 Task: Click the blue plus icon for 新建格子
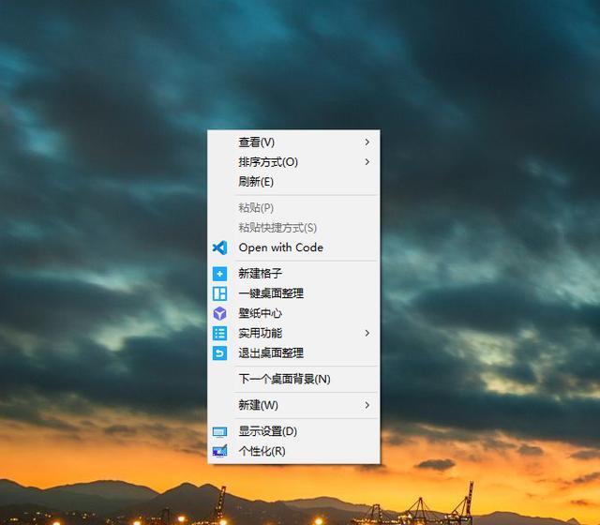coord(219,274)
